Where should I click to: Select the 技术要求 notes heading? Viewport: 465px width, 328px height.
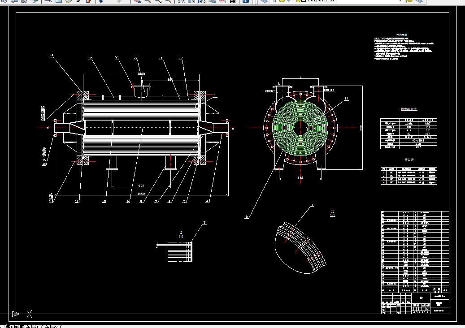[402, 35]
